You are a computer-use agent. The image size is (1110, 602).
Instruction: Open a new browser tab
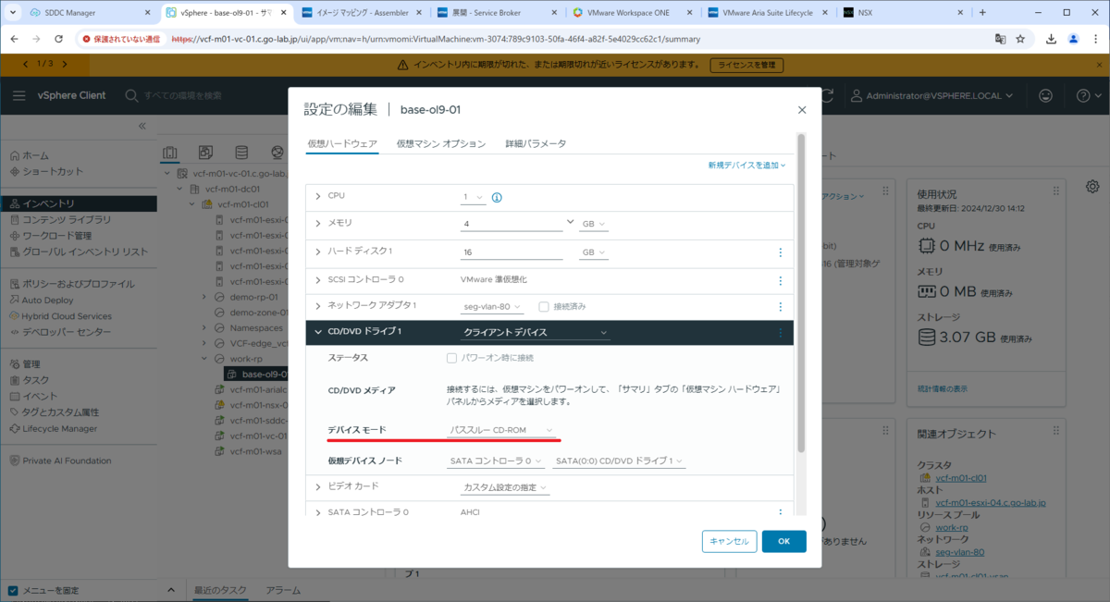[982, 13]
